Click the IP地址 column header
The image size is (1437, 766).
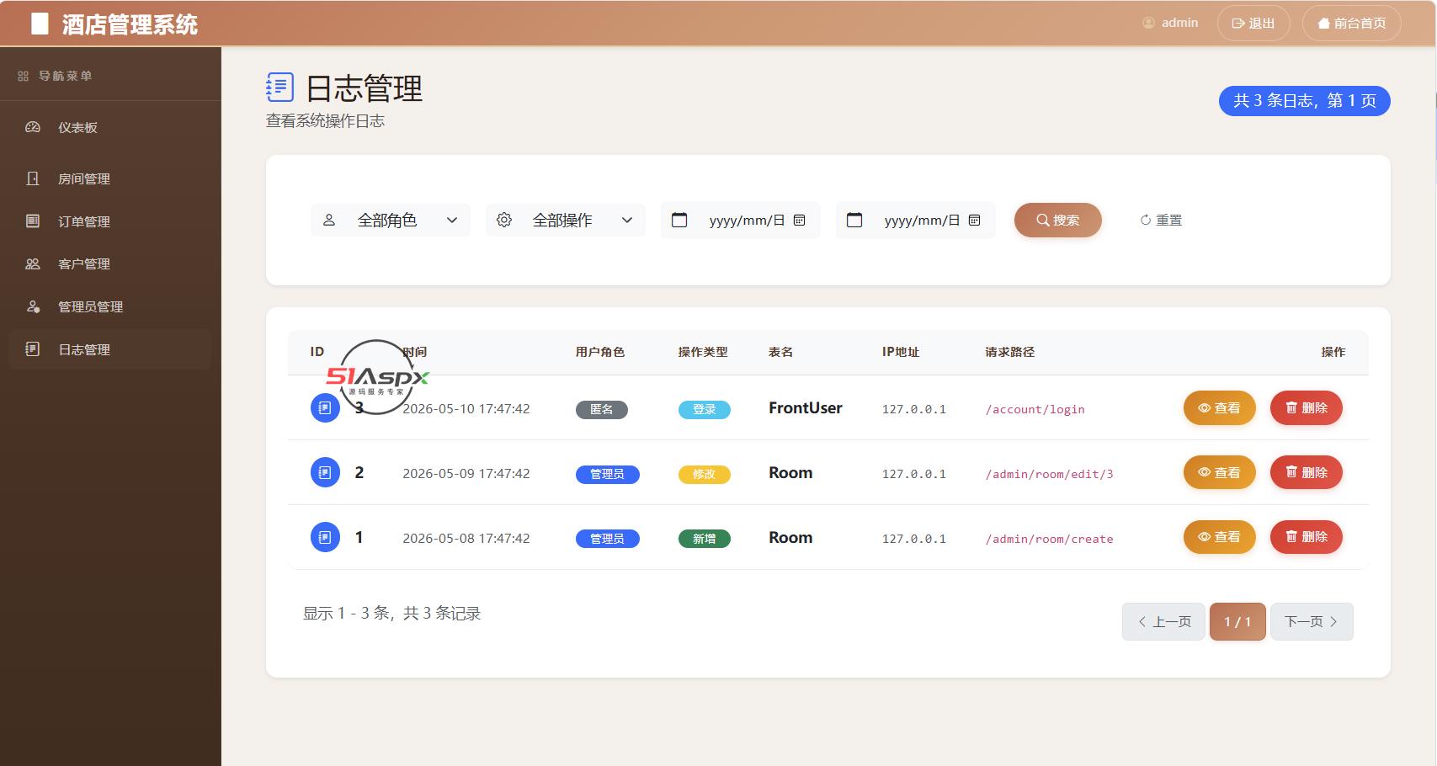click(901, 352)
